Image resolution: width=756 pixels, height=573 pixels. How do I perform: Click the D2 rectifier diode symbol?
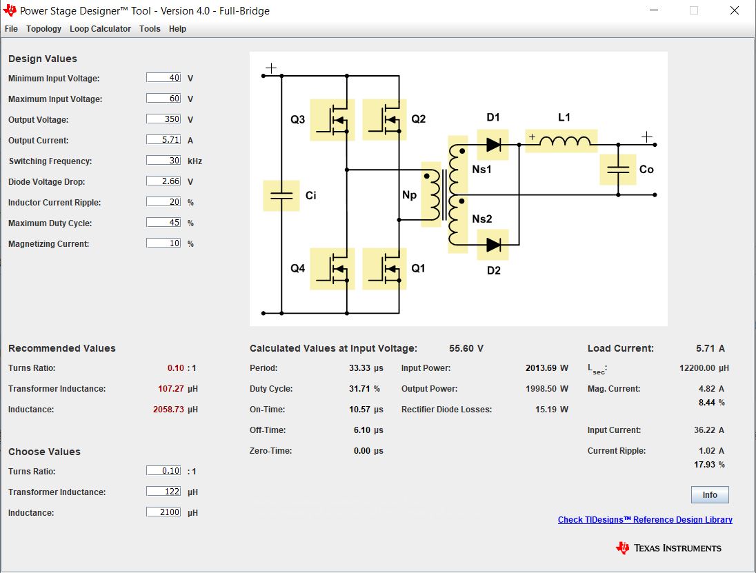point(493,244)
